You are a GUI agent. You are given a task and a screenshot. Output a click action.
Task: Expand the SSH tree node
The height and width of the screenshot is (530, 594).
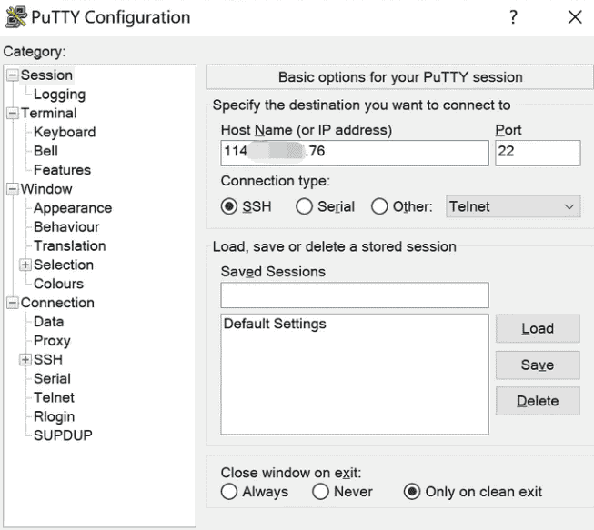[25, 359]
